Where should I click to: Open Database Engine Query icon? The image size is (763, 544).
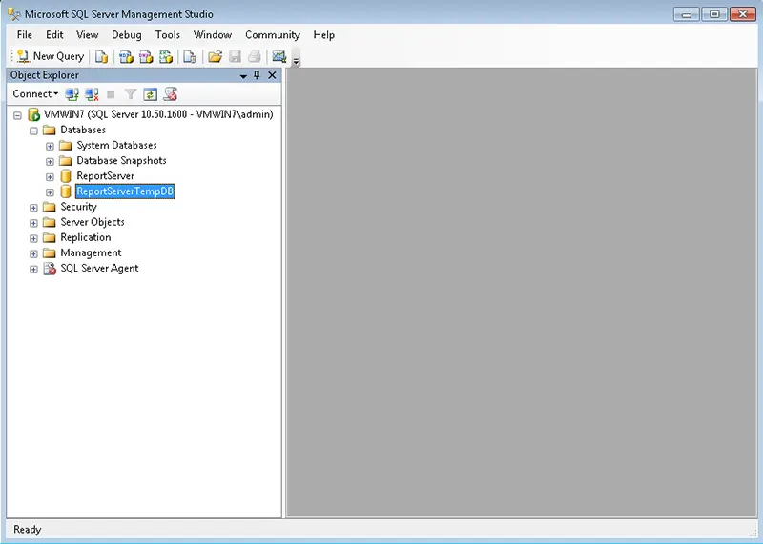pos(101,57)
